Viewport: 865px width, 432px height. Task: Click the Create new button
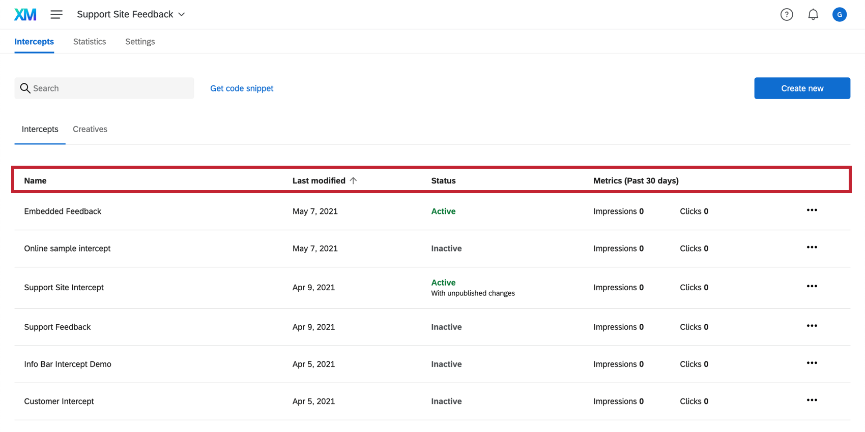[x=802, y=88]
